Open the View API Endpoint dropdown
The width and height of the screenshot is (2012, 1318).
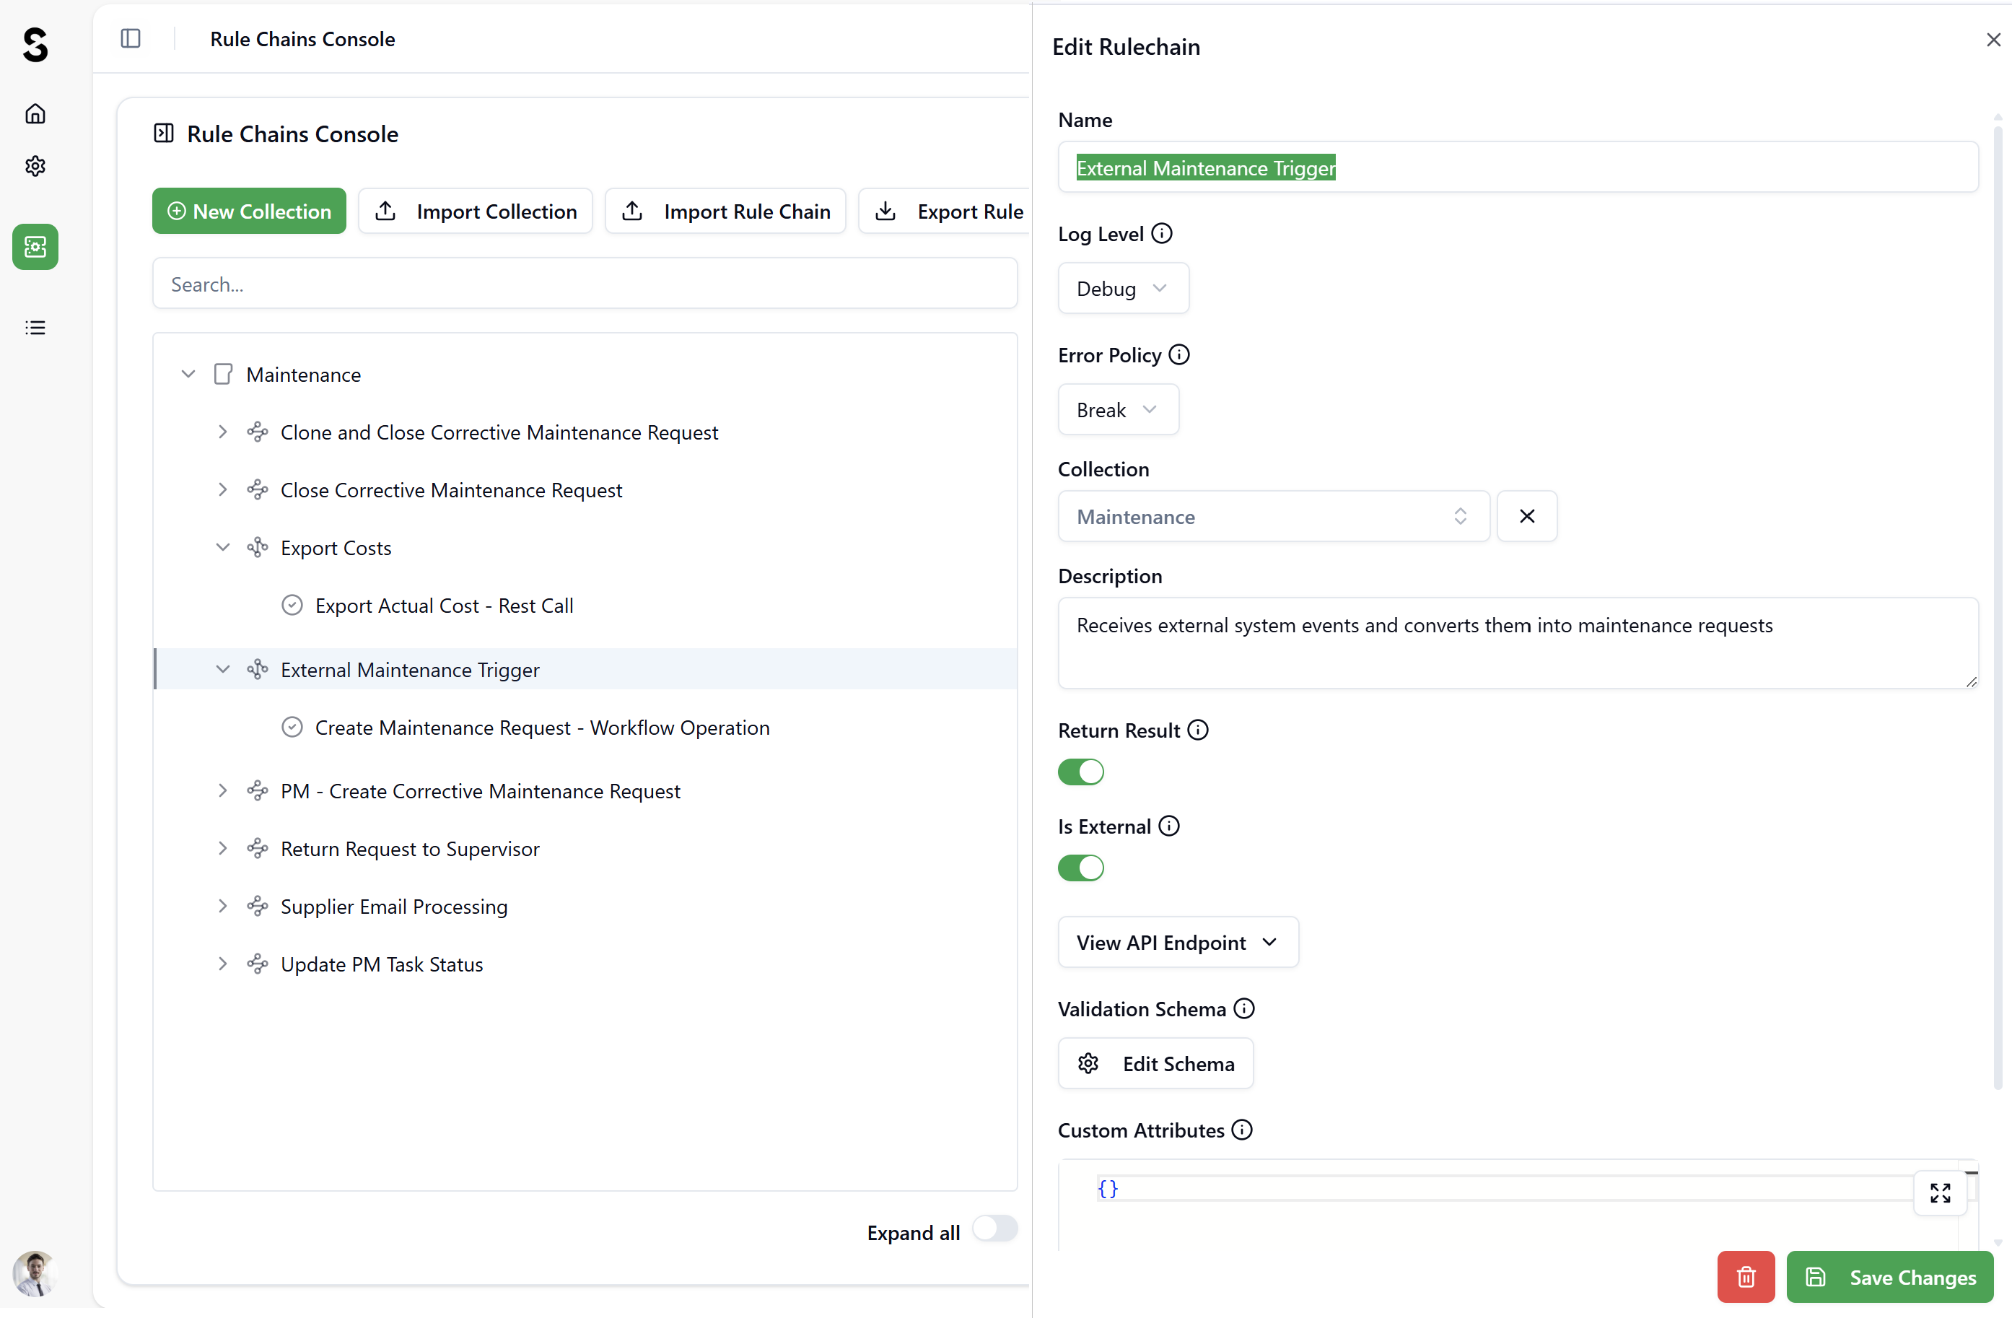1178,943
